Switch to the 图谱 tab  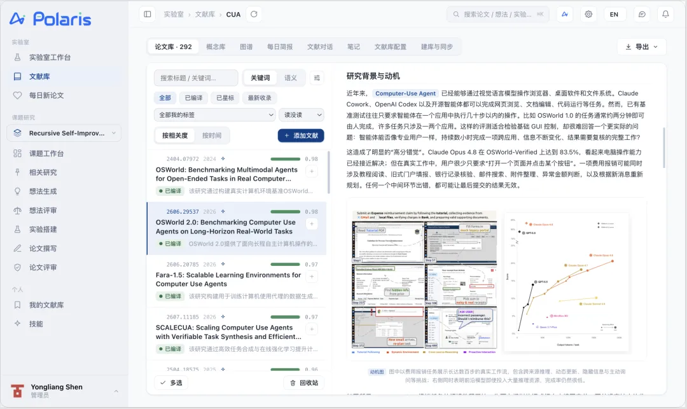246,47
